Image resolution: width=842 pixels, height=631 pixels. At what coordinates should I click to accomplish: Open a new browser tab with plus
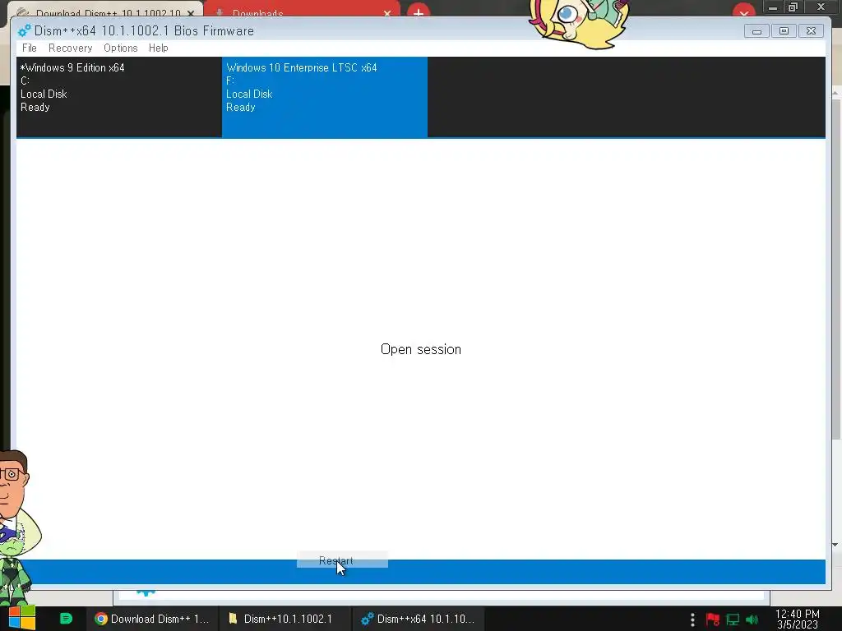click(419, 12)
